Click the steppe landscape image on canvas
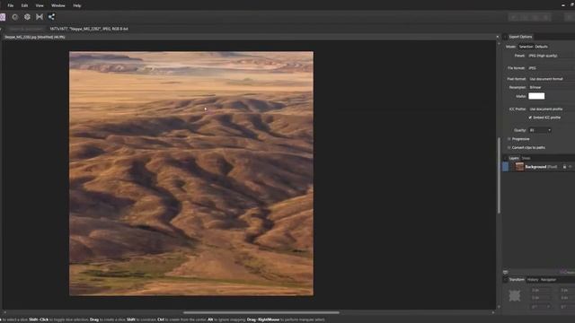This screenshot has width=575, height=323. click(191, 173)
